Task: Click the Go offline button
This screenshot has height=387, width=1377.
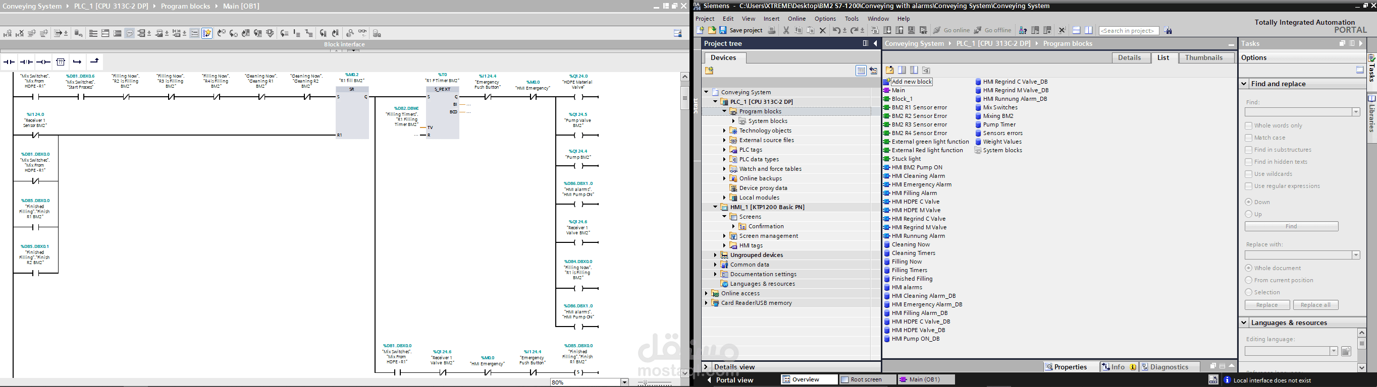Action: [x=993, y=30]
